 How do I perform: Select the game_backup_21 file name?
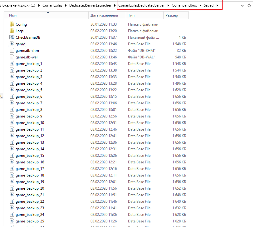coord(30,195)
